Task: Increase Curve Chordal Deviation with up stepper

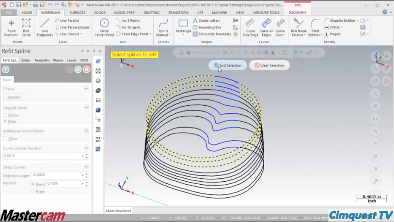Action: 86,155
